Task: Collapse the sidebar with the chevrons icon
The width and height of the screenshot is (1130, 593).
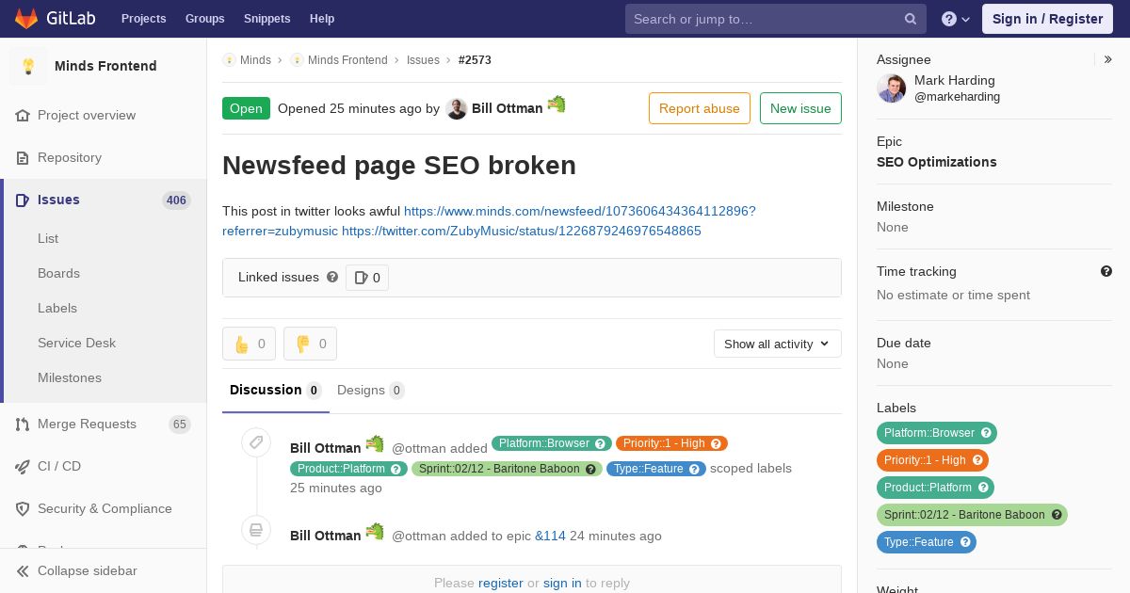Action: coord(23,570)
